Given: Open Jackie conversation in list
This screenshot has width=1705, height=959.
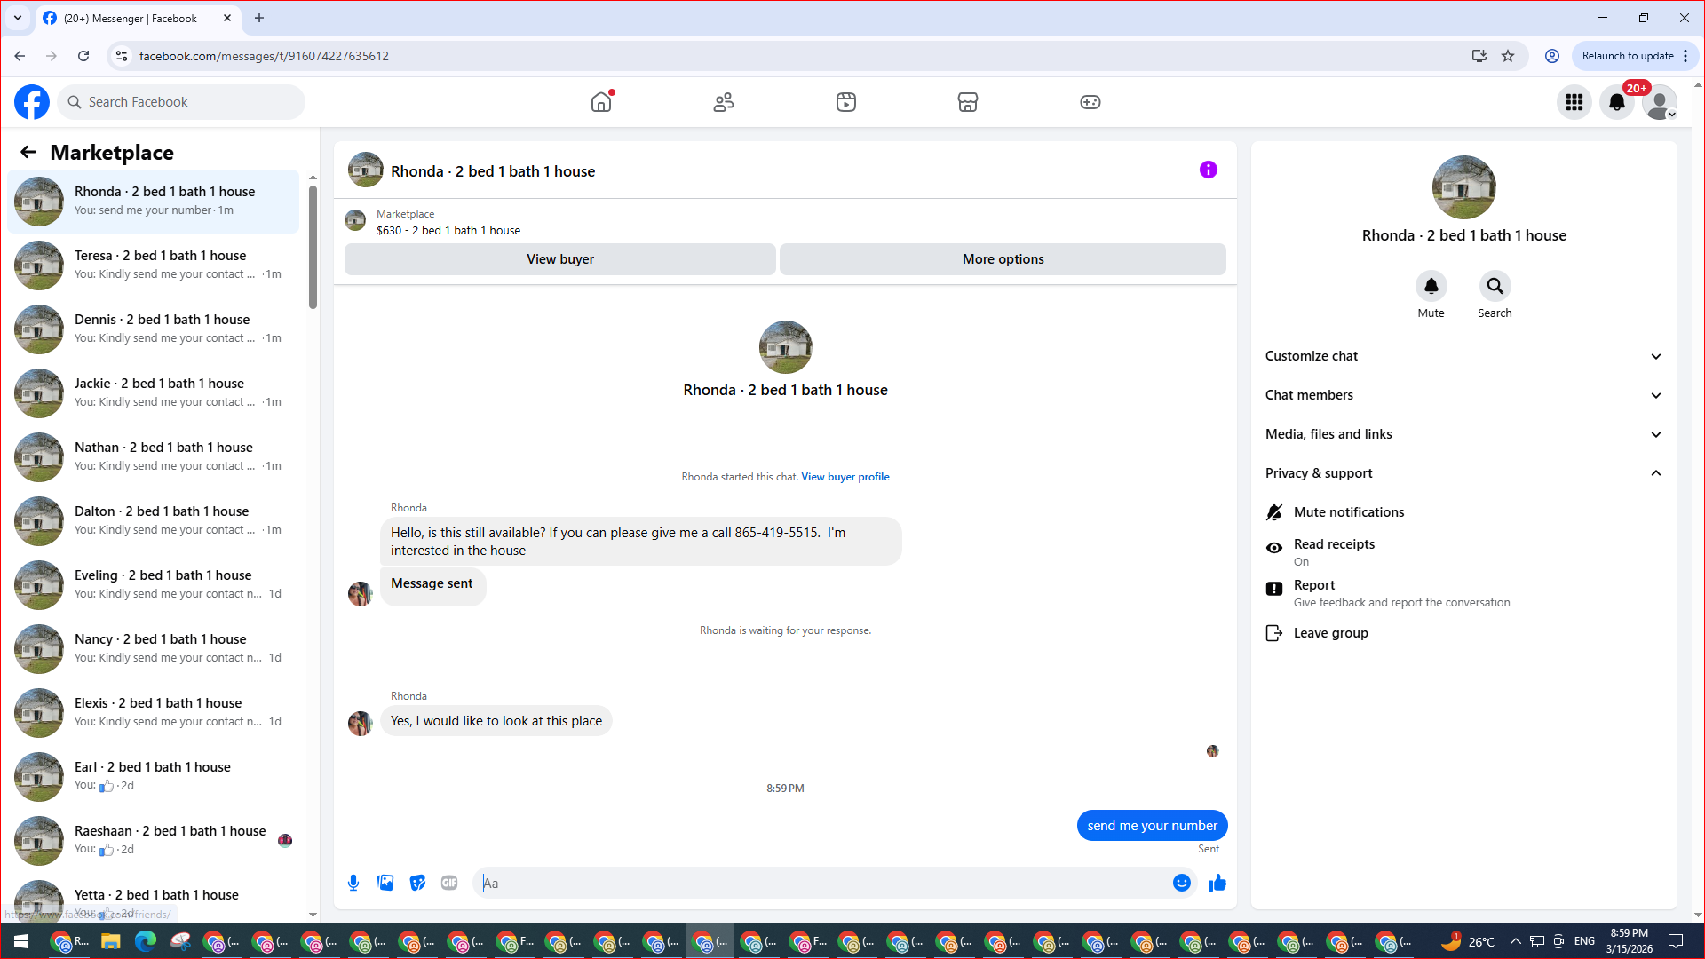Looking at the screenshot, I should pos(154,392).
